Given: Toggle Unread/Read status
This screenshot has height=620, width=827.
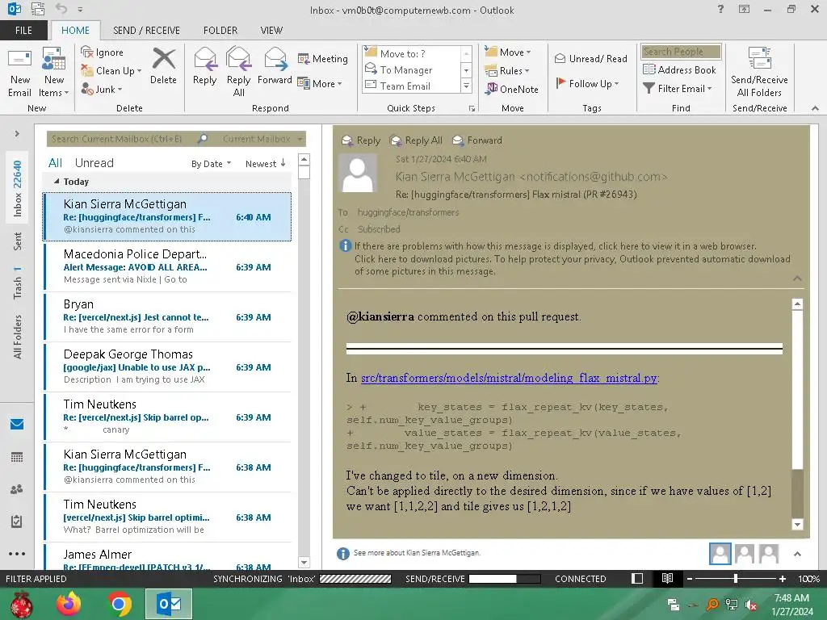Looking at the screenshot, I should tap(590, 58).
